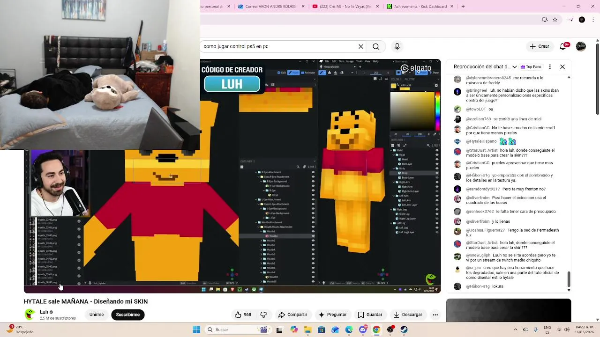Dislike the video
Screen dimensions: 600x337
263,315
